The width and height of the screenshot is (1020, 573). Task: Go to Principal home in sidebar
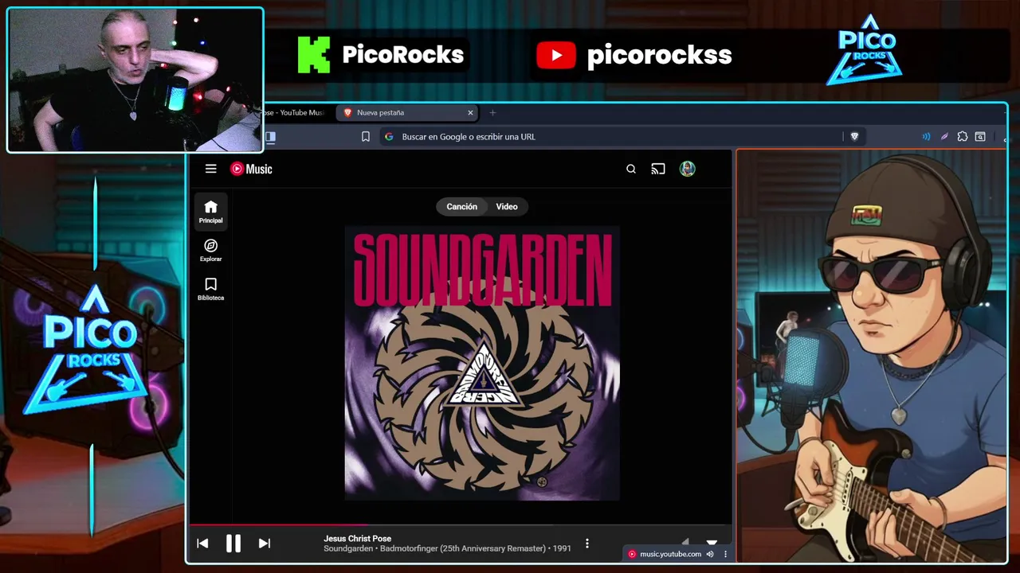point(210,212)
